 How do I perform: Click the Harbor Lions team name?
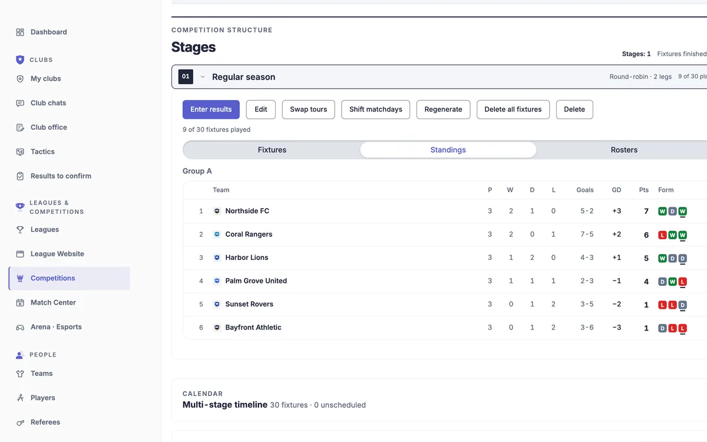(247, 258)
